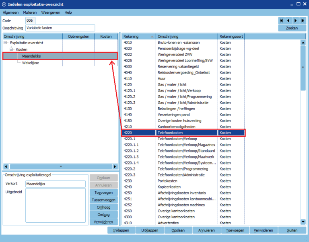Click the Omhoog button
The width and height of the screenshot is (309, 242).
(x=104, y=207)
